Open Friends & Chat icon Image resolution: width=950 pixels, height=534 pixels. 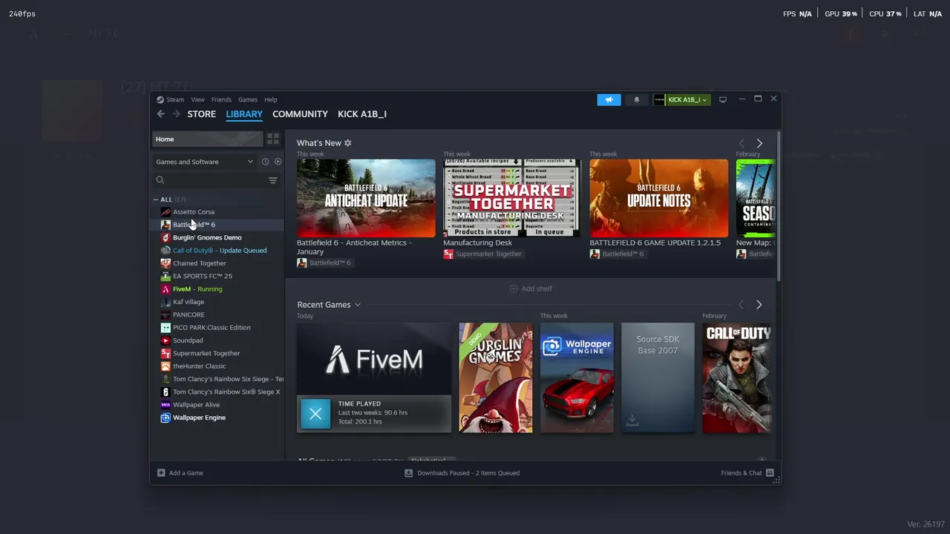pos(770,473)
